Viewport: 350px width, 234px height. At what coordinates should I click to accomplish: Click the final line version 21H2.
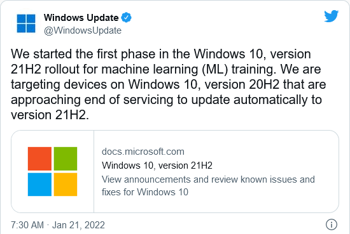point(50,115)
